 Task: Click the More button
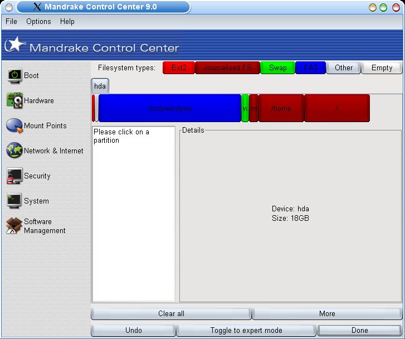pyautogui.click(x=327, y=314)
